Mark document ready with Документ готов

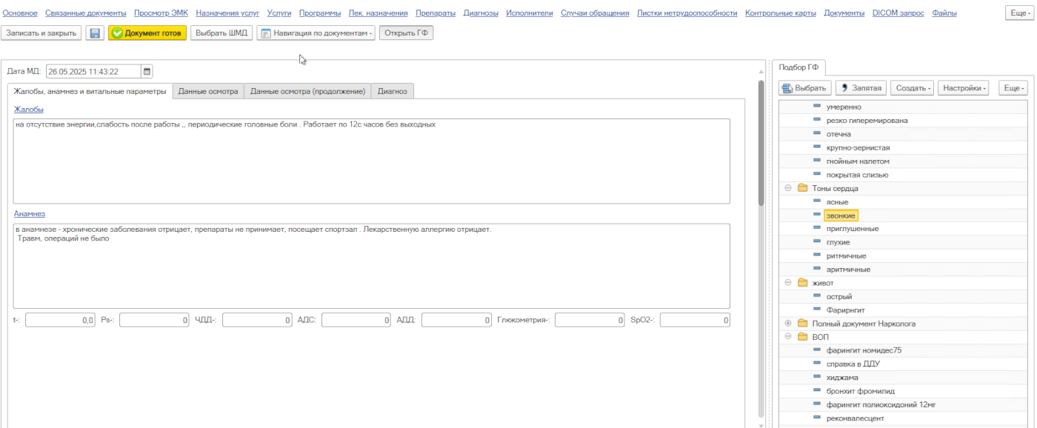pyautogui.click(x=147, y=33)
